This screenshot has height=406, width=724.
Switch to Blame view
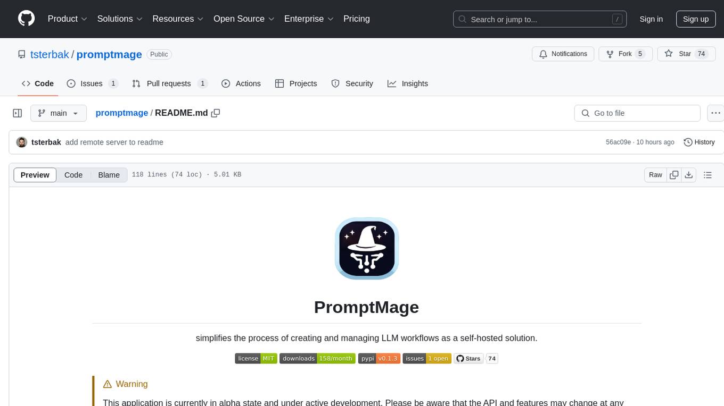point(109,175)
